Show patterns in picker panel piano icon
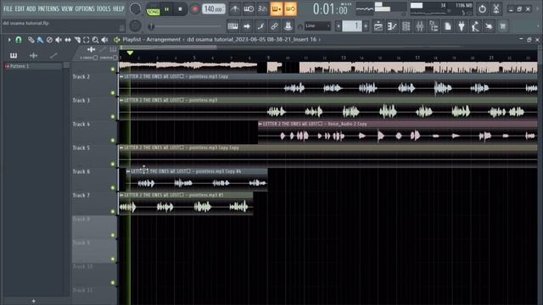 (x=14, y=55)
